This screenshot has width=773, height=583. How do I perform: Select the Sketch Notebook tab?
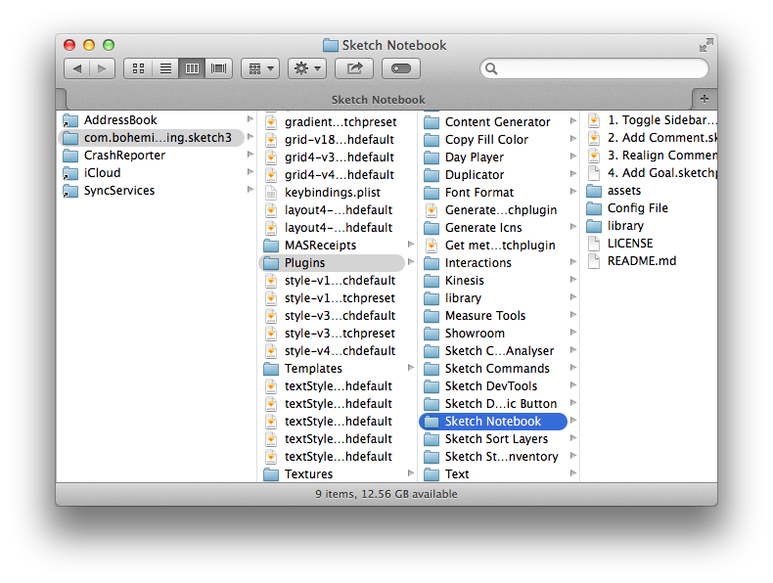(378, 100)
